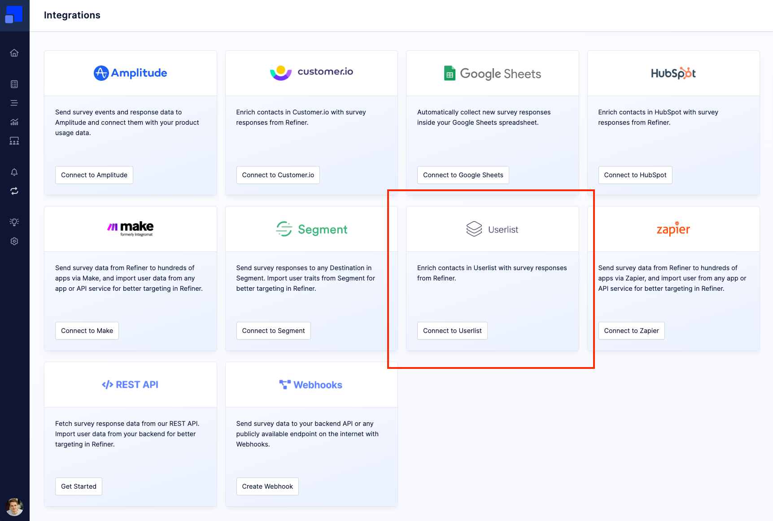Open the analytics chart icon in sidebar
The width and height of the screenshot is (773, 521).
pos(14,122)
